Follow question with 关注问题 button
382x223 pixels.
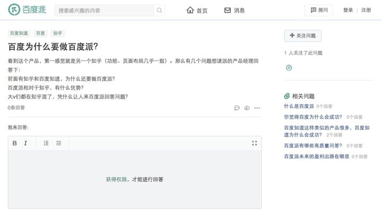click(302, 36)
